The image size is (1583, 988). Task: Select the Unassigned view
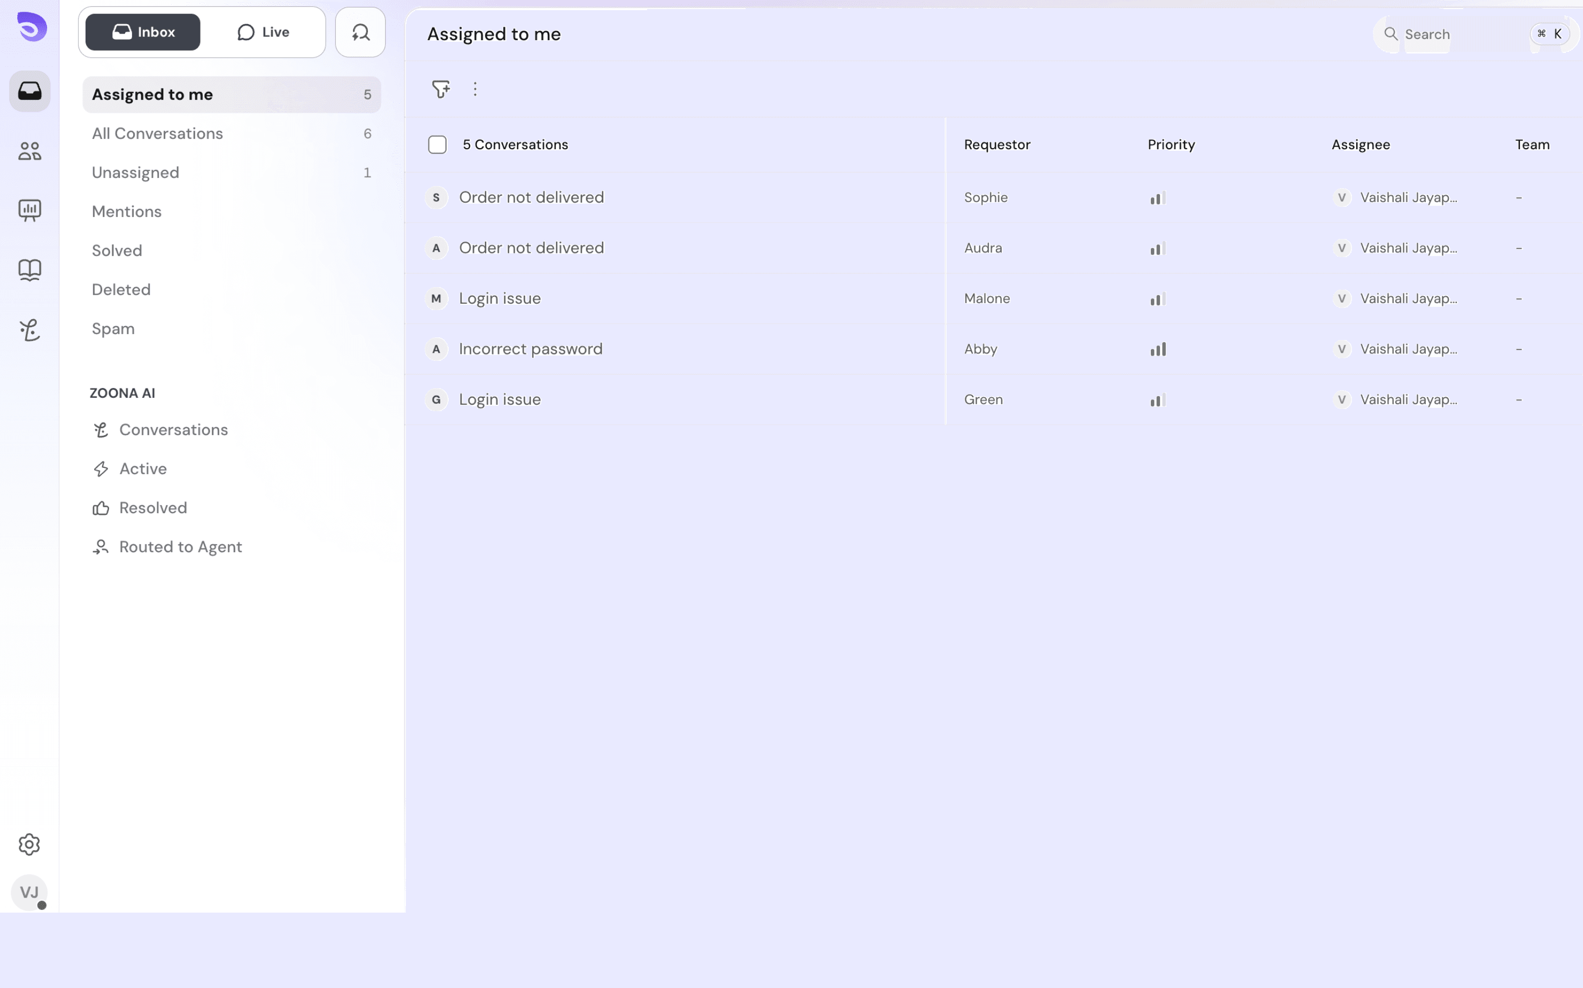point(232,173)
